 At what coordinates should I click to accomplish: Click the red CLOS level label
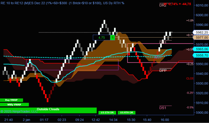click(190, 78)
